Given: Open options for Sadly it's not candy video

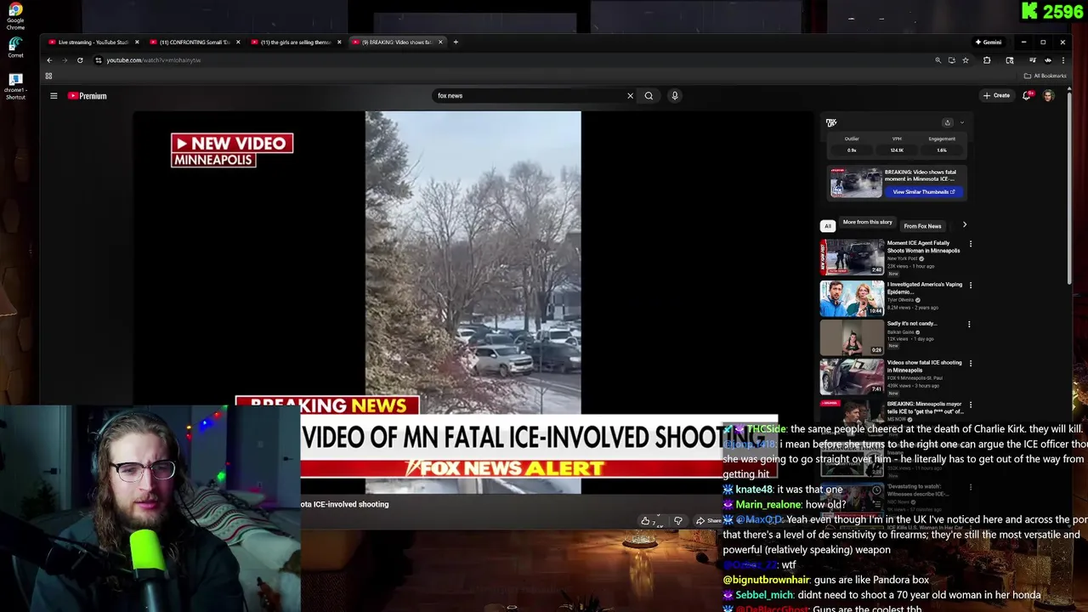Looking at the screenshot, I should point(969,325).
